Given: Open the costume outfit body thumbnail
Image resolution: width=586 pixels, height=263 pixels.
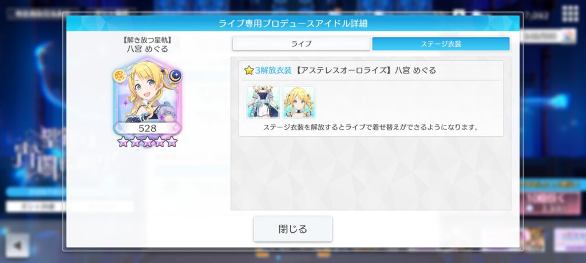Looking at the screenshot, I should click(263, 102).
